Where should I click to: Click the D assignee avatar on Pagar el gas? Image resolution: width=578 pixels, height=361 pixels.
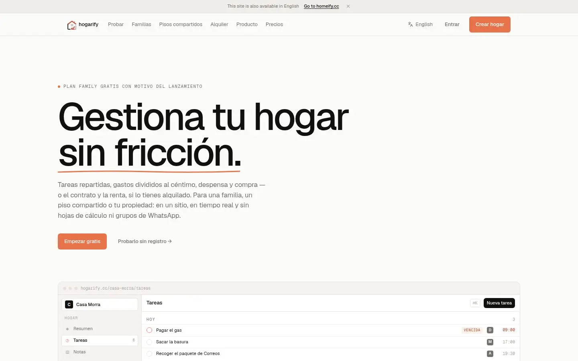click(490, 330)
